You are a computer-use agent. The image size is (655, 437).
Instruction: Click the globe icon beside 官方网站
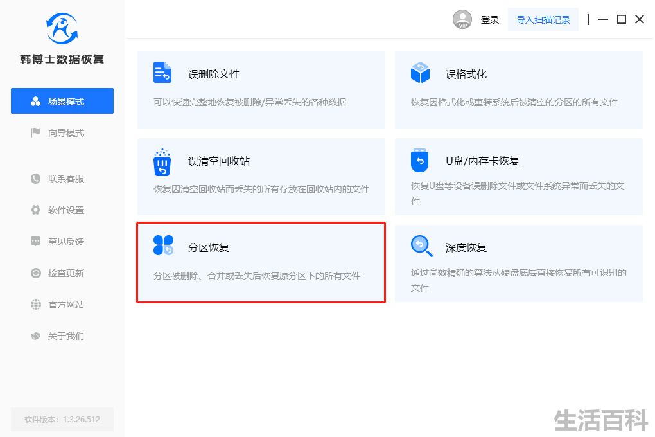(35, 305)
